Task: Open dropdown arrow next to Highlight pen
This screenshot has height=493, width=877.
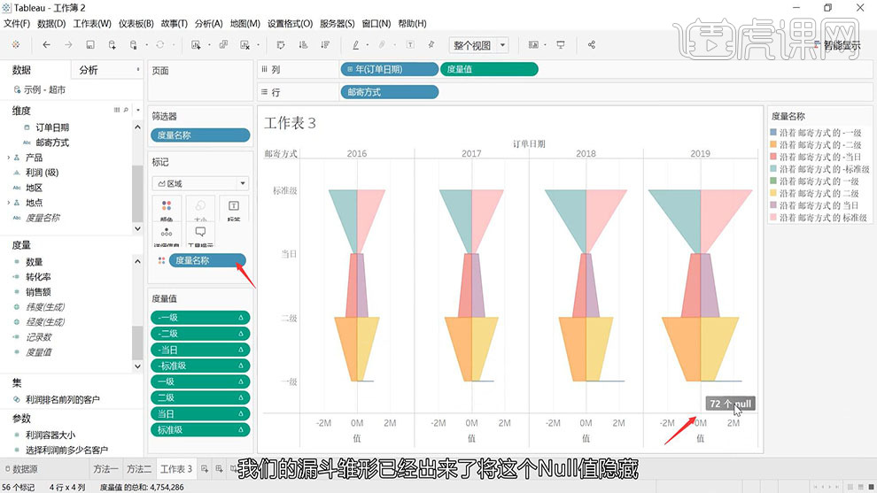Action: coord(368,45)
